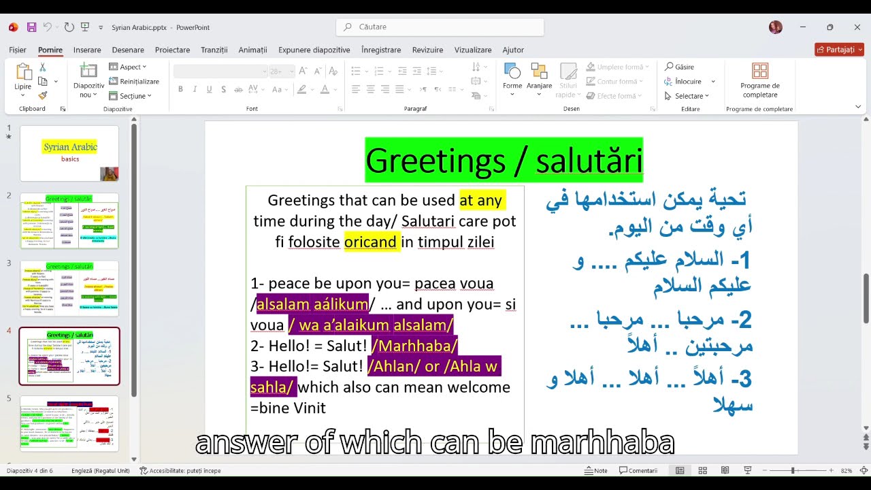Toggle text Shadow formatting
This screenshot has height=490, width=871.
223,89
